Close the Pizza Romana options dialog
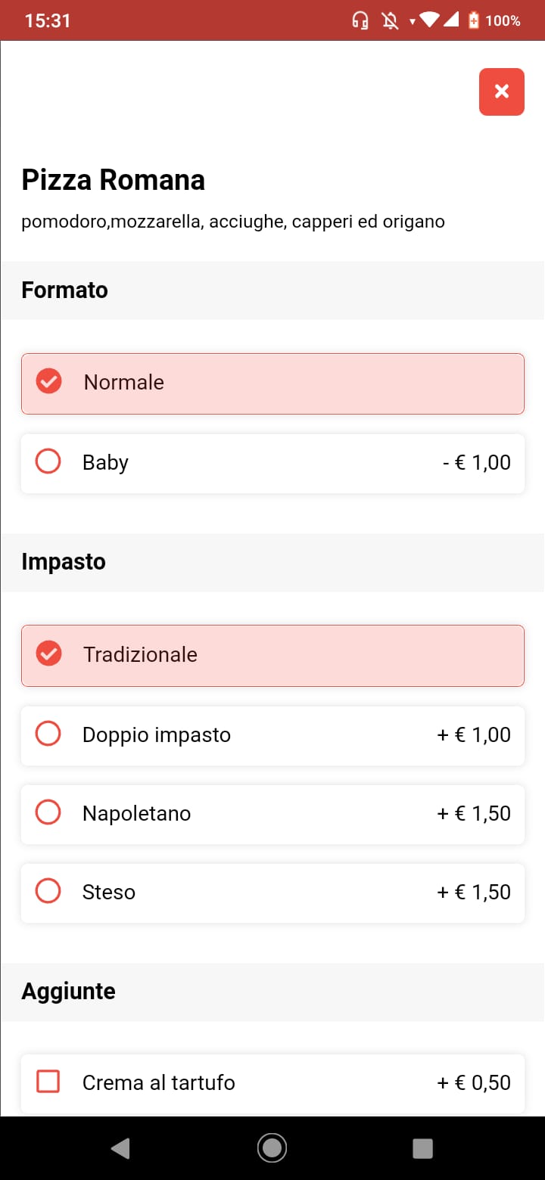 pyautogui.click(x=501, y=92)
